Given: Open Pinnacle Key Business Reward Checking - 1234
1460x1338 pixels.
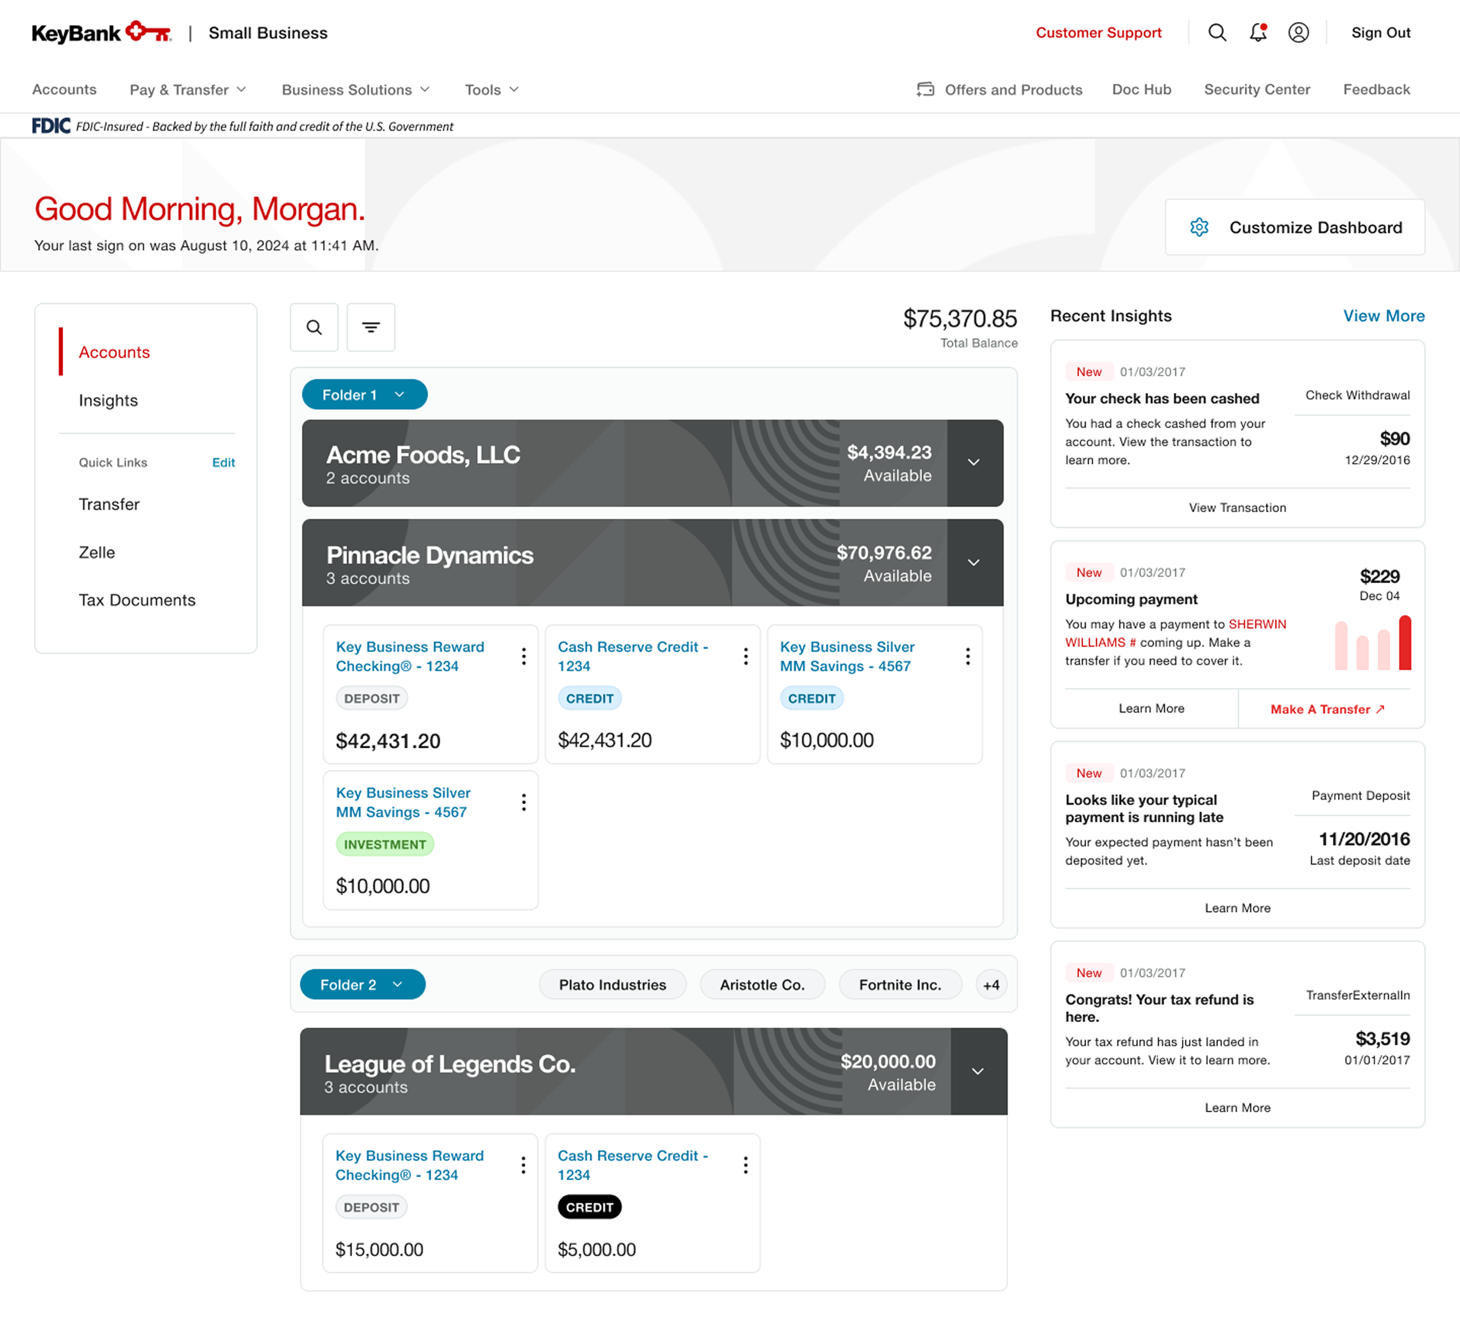Looking at the screenshot, I should tap(410, 656).
